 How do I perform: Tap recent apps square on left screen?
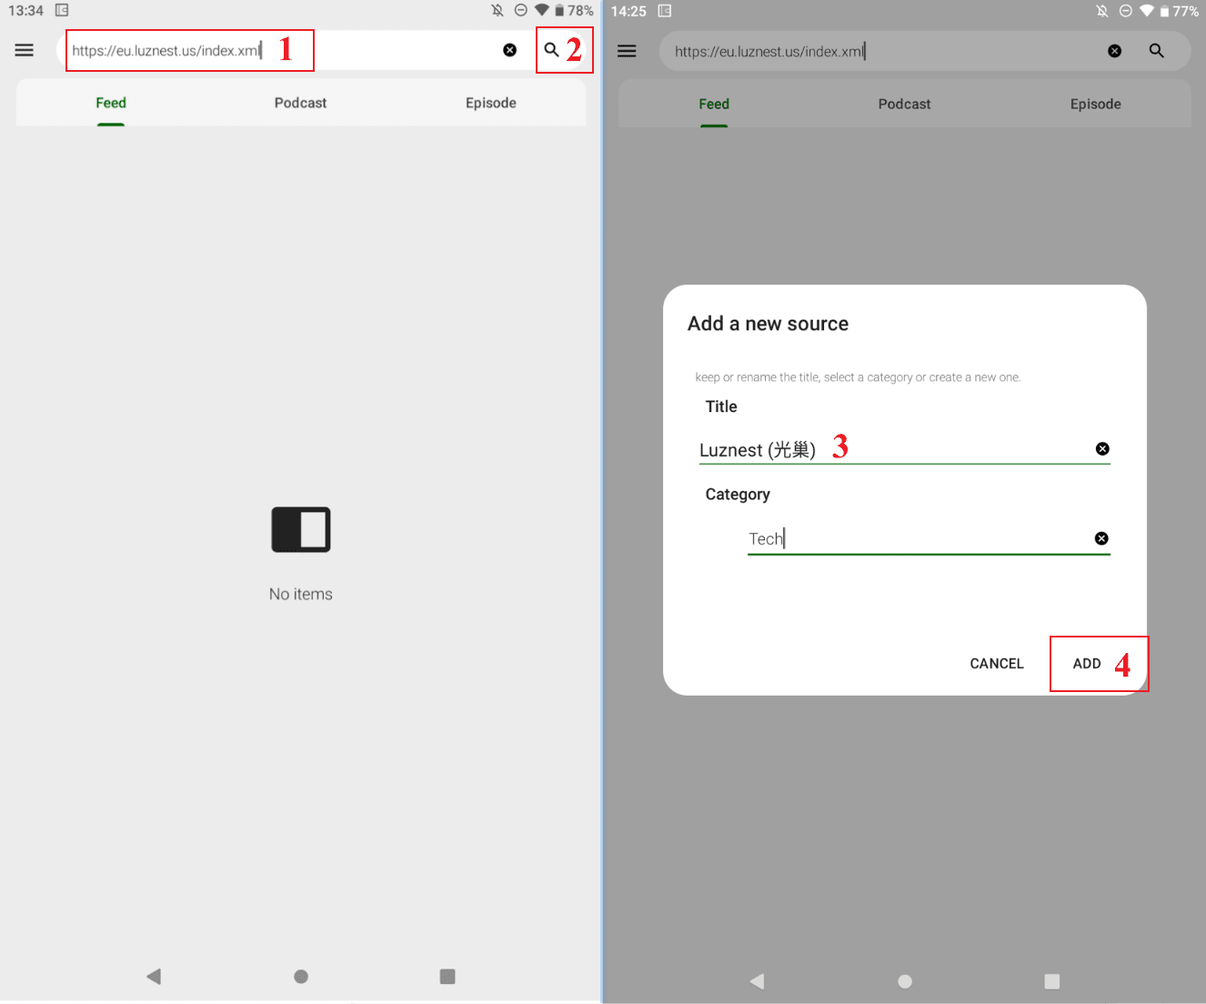pos(447,976)
